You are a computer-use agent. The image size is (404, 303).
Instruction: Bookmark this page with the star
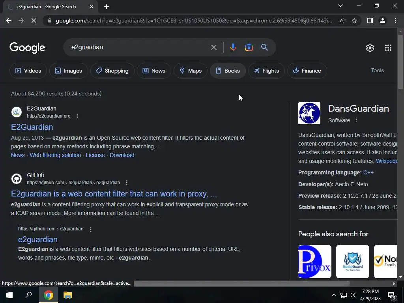(354, 21)
